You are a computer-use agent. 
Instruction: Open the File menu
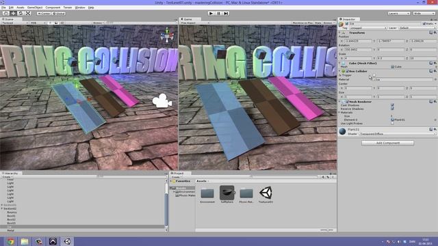point(3,8)
